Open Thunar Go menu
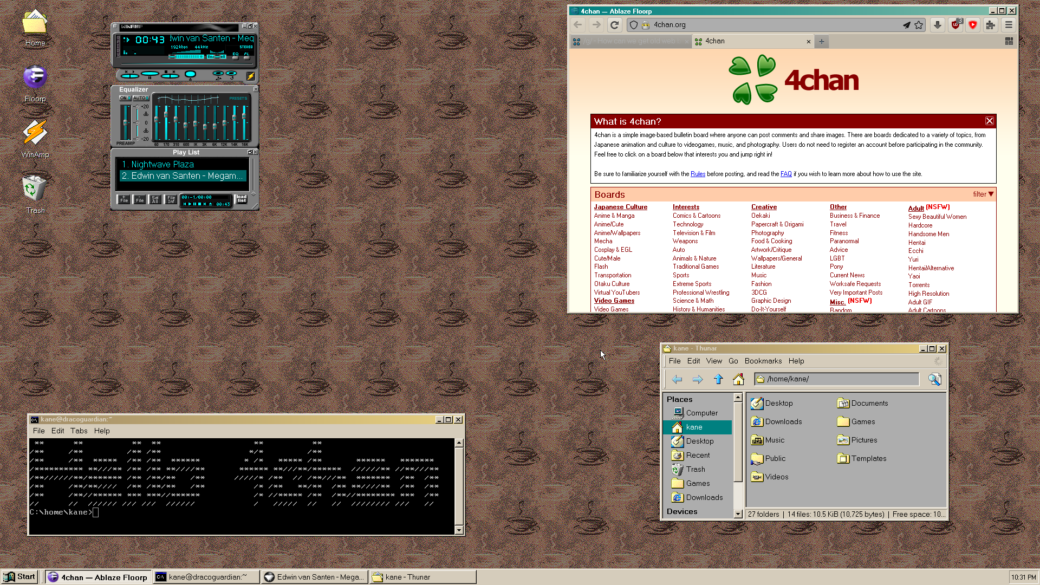The height and width of the screenshot is (585, 1040). (x=733, y=361)
